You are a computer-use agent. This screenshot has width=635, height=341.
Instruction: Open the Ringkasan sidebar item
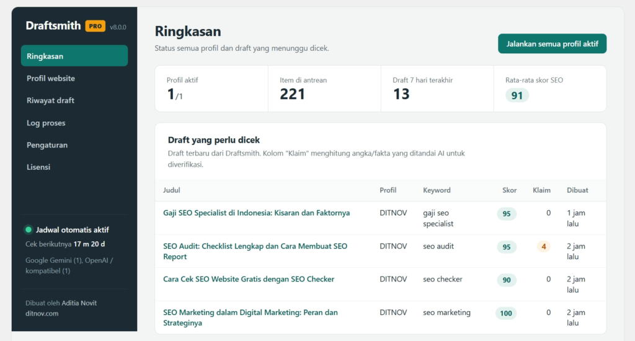pos(74,56)
